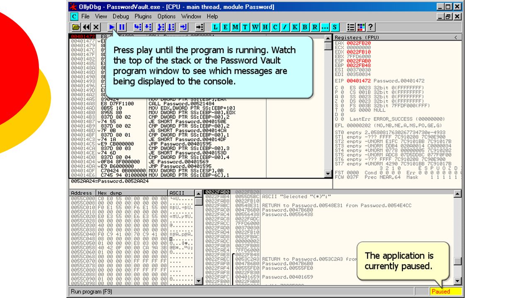Click the Hex dump column header
Image resolution: width=531 pixels, height=298 pixels.
point(132,193)
